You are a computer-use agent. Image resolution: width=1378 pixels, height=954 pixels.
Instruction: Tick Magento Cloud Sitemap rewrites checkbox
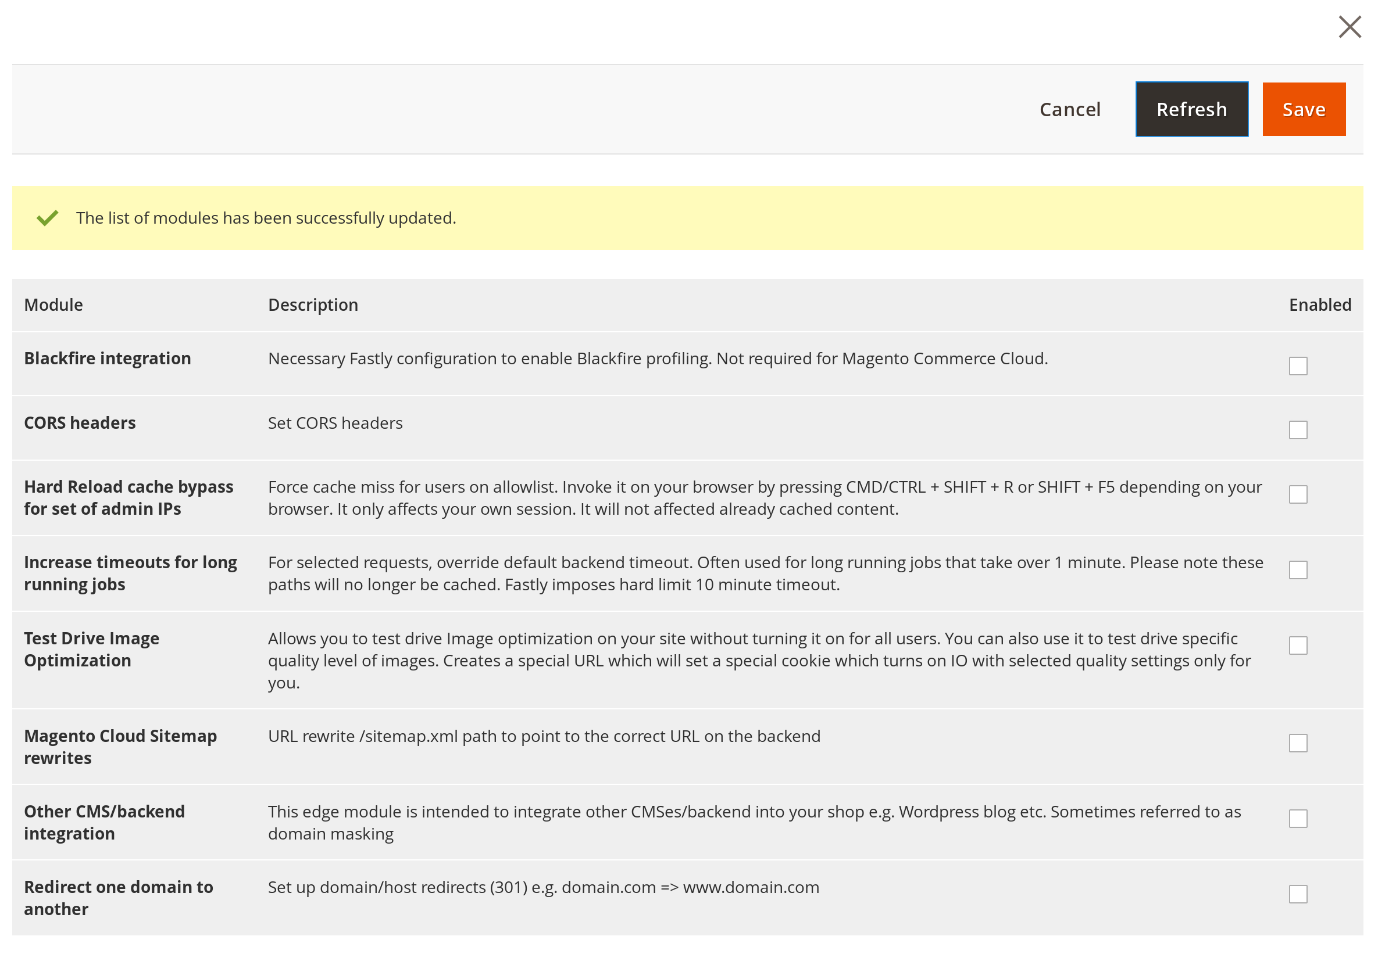point(1297,743)
